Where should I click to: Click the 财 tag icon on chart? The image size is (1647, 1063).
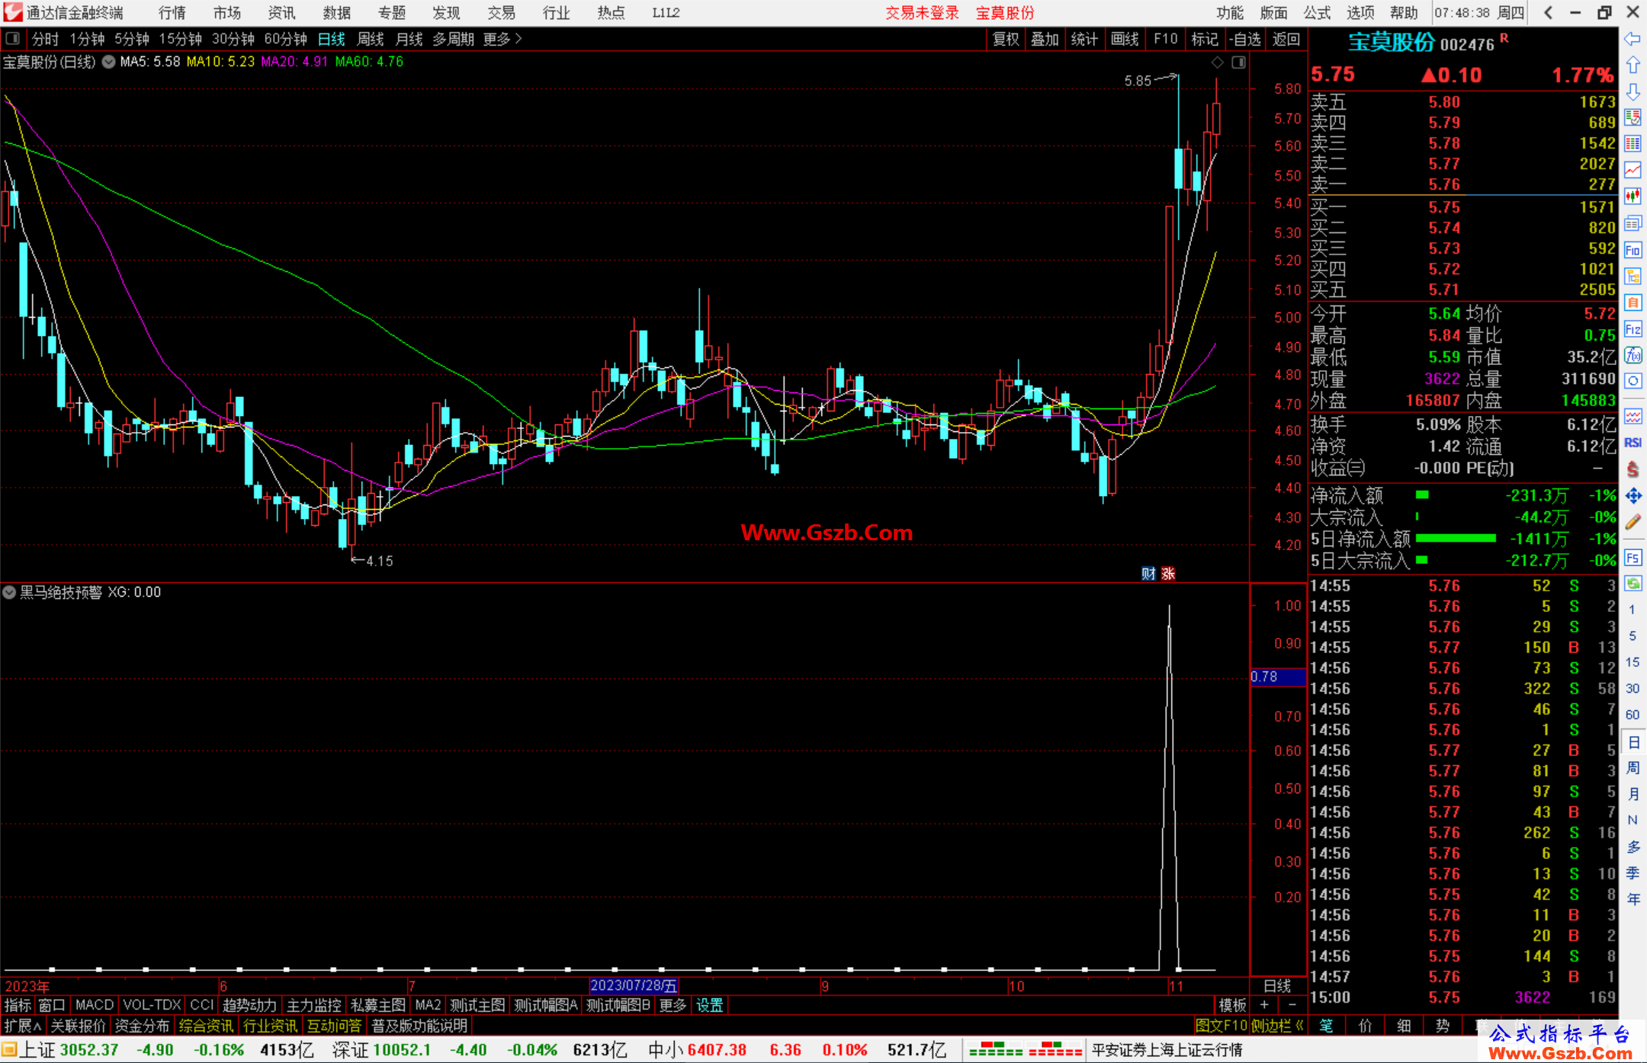click(x=1148, y=574)
